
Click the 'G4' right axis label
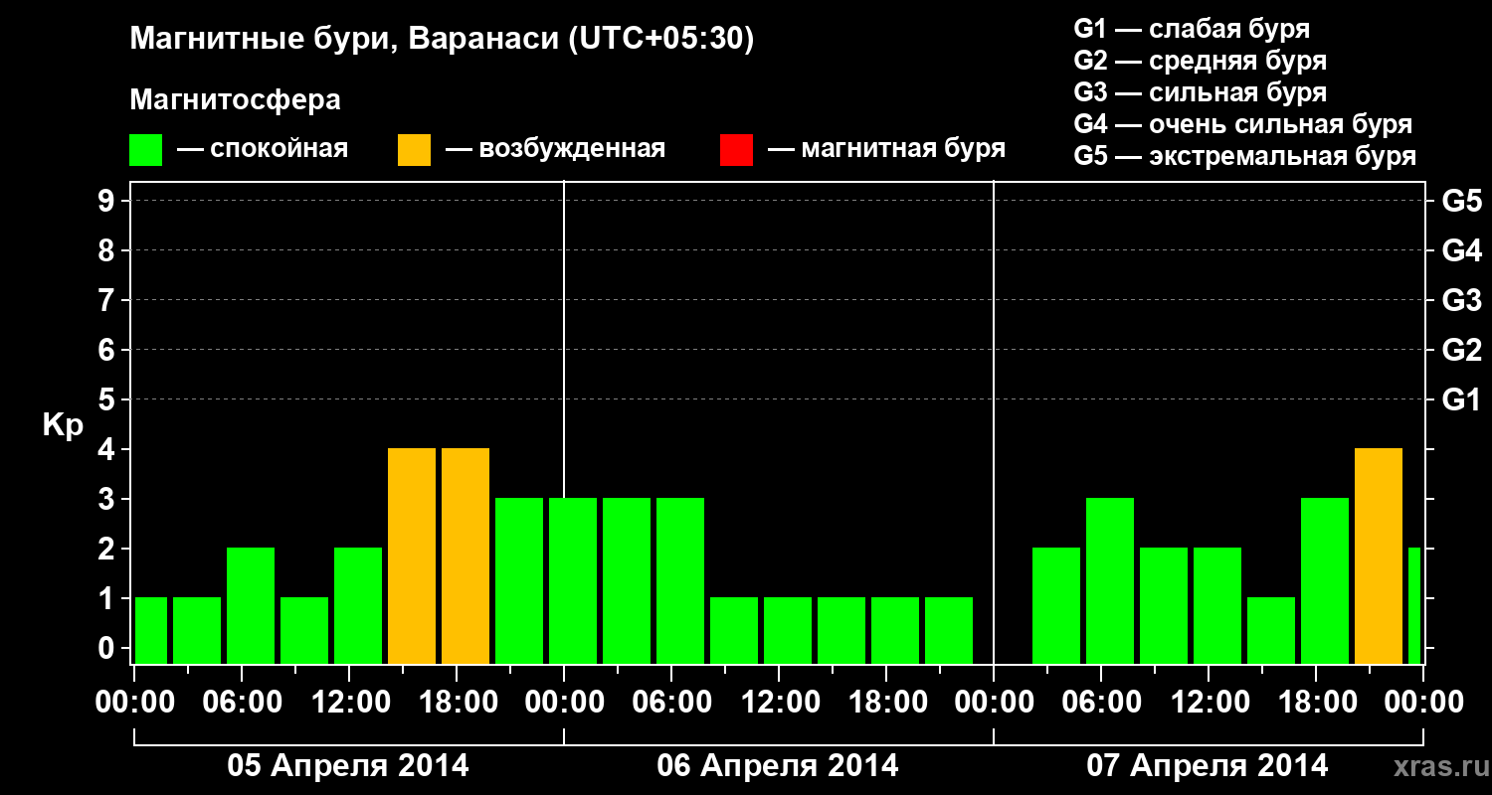pyautogui.click(x=1462, y=250)
